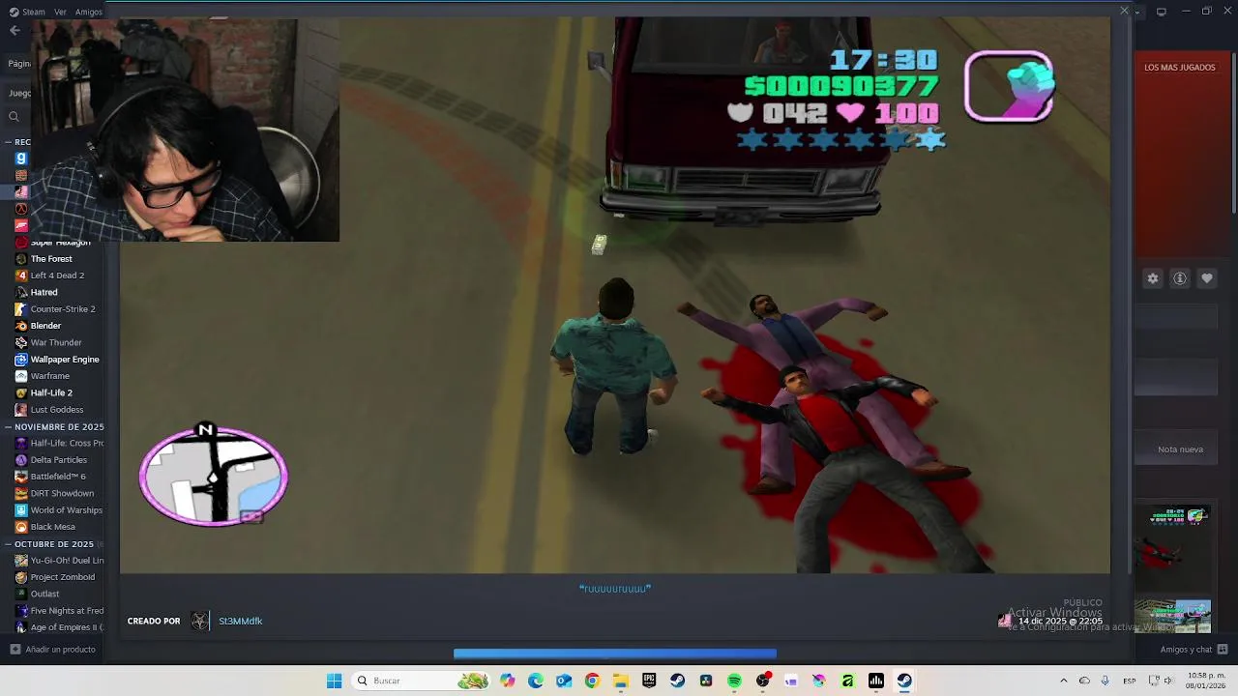Open Epic Games Launcher from taskbar

[x=649, y=681]
